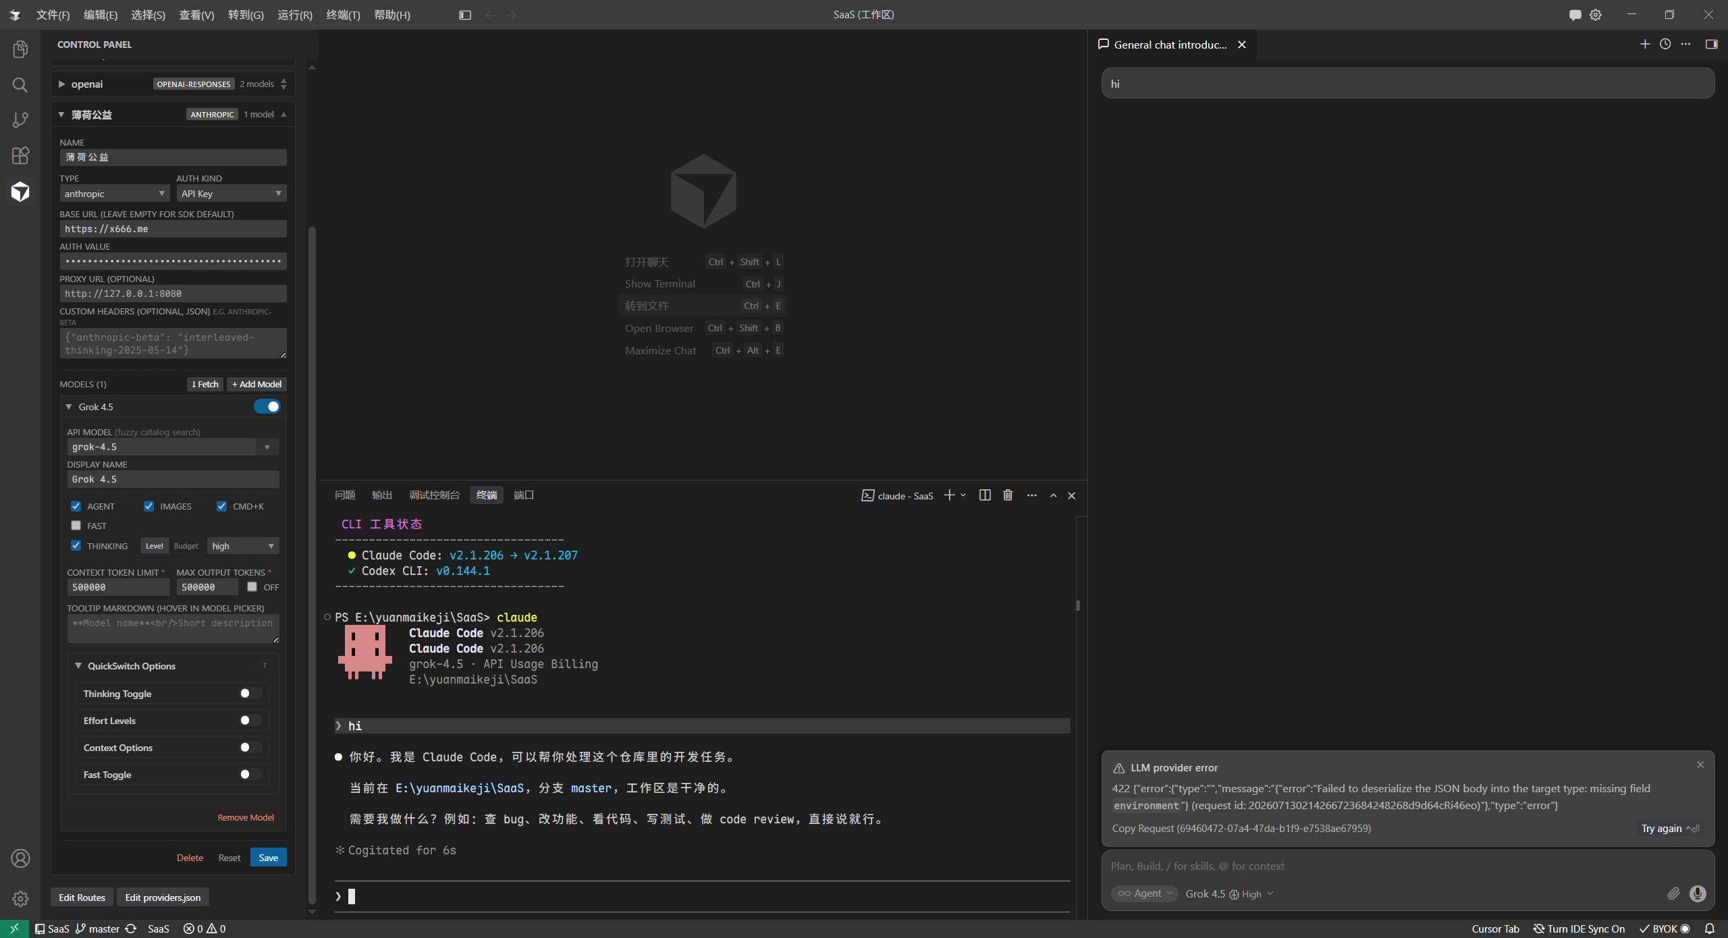
Task: Save the provider configuration
Action: 269,858
